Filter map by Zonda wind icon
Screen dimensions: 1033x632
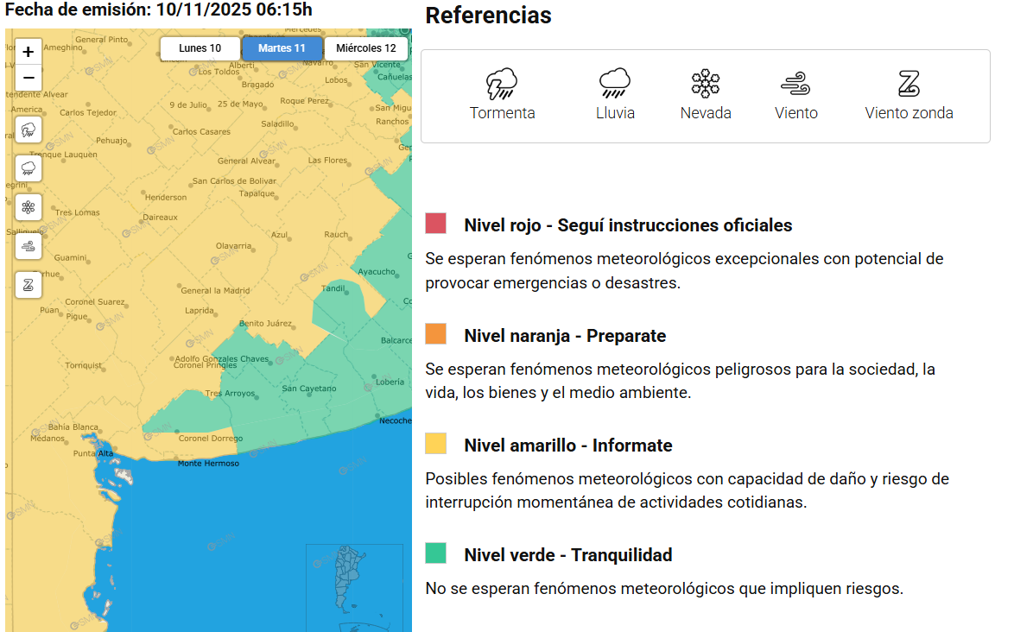(29, 285)
